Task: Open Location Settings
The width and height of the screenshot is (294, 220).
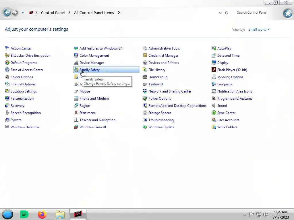Action: [x=24, y=91]
